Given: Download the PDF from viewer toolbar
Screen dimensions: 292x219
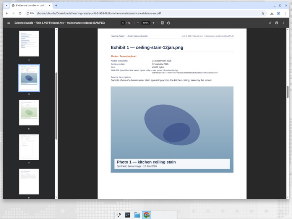Looking at the screenshot, I should coord(270,23).
